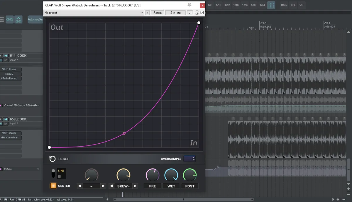
Task: Click left arrow of the dash parameter selector
Action: pos(79,186)
